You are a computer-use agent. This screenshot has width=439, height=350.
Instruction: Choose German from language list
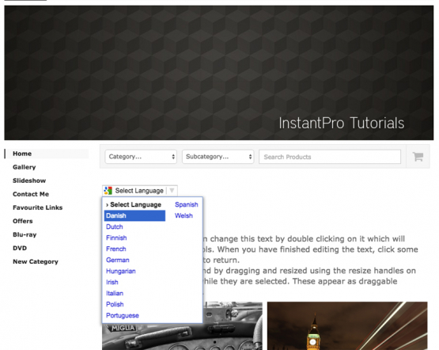click(118, 260)
